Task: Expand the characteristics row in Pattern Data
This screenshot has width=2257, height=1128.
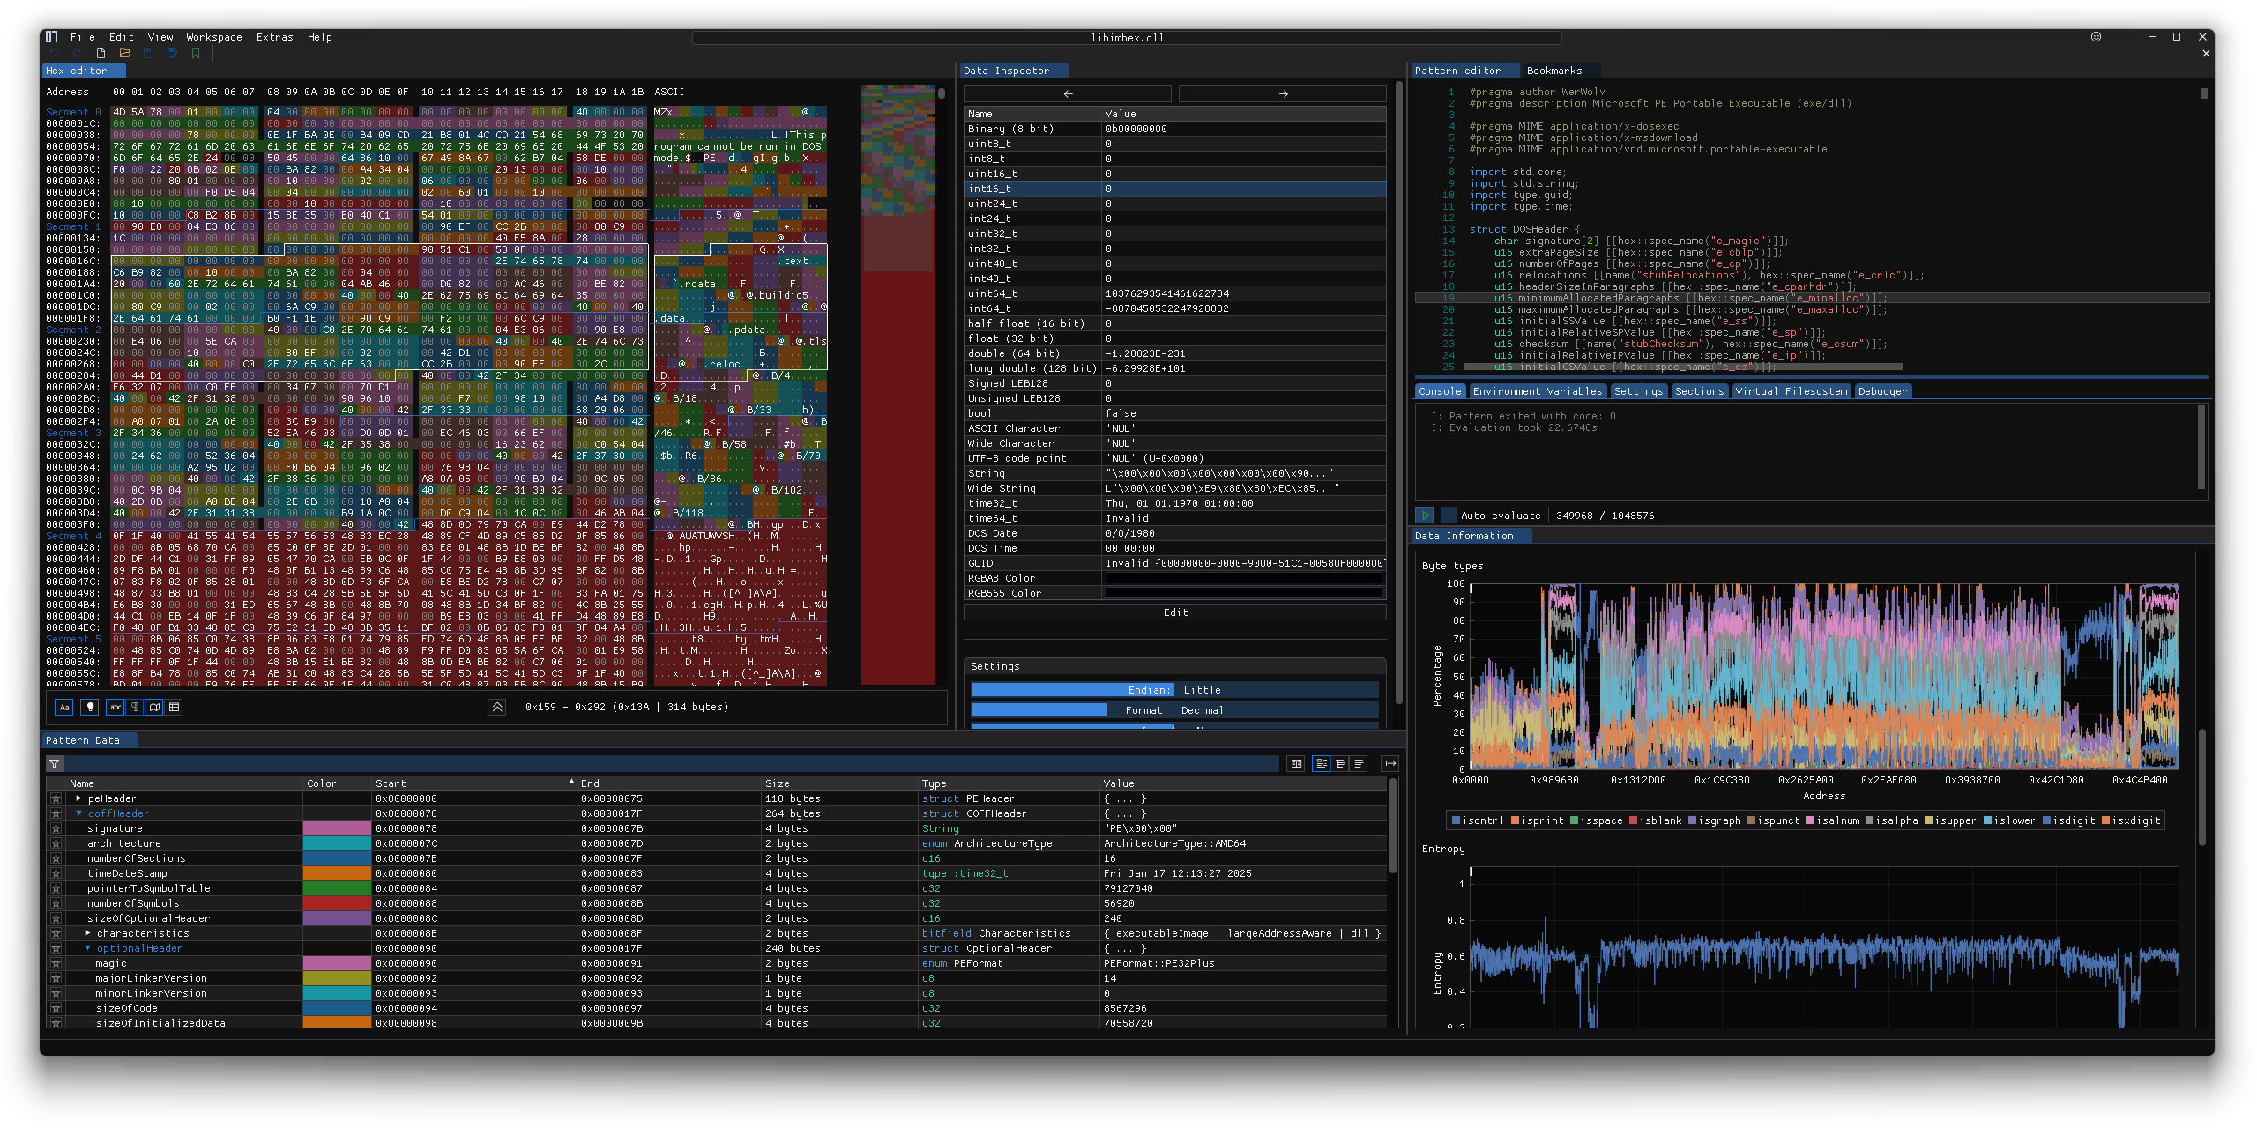Action: pos(86,932)
